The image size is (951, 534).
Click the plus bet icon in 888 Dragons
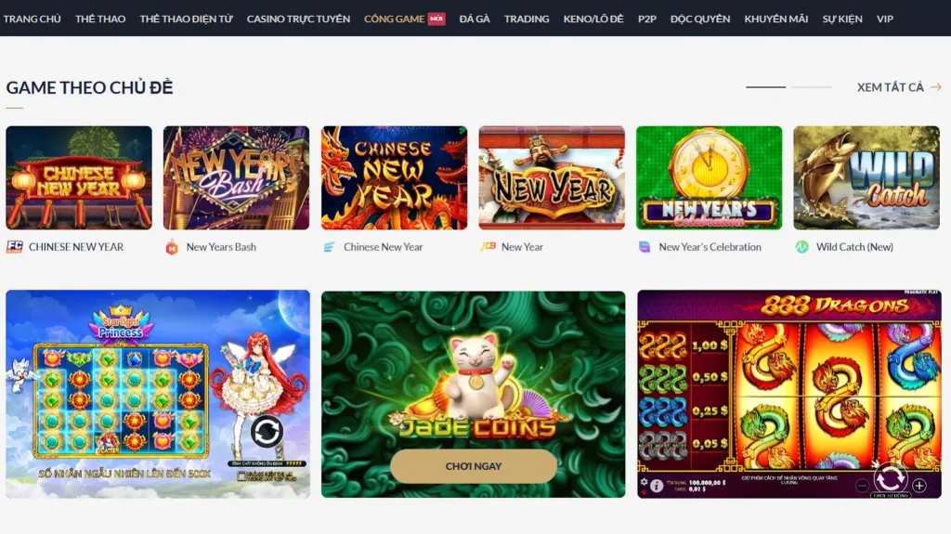(x=919, y=486)
